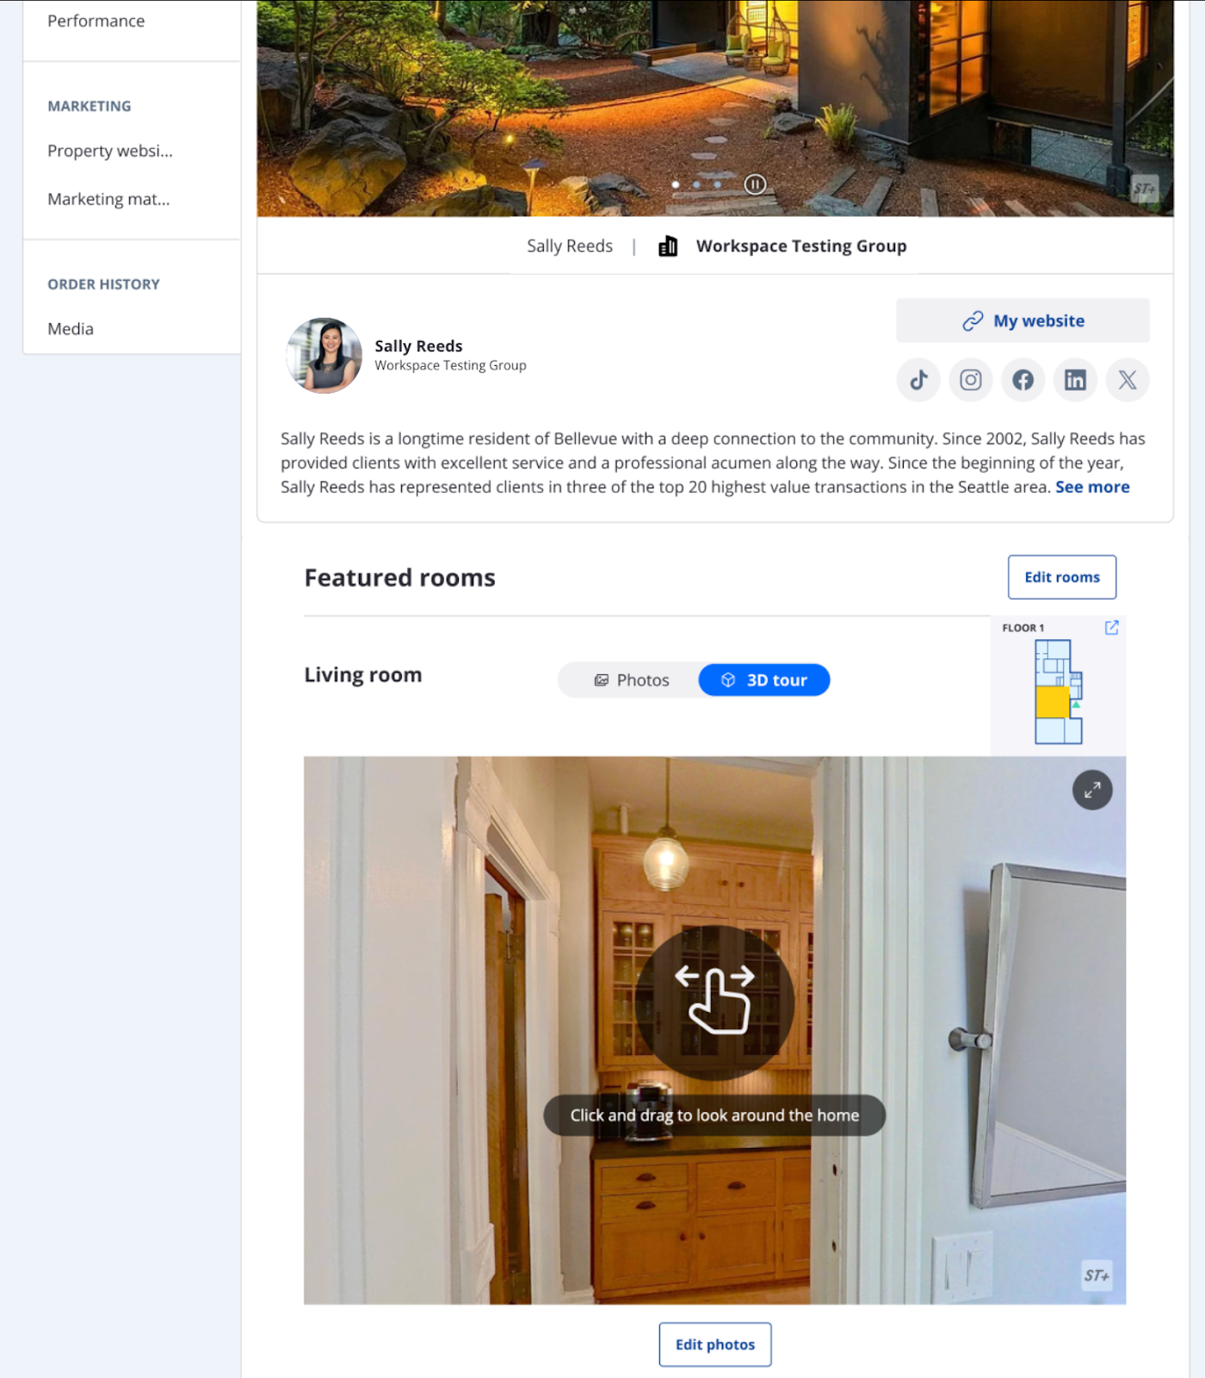Image resolution: width=1205 pixels, height=1378 pixels.
Task: Click the Edit rooms button
Action: point(1062,577)
